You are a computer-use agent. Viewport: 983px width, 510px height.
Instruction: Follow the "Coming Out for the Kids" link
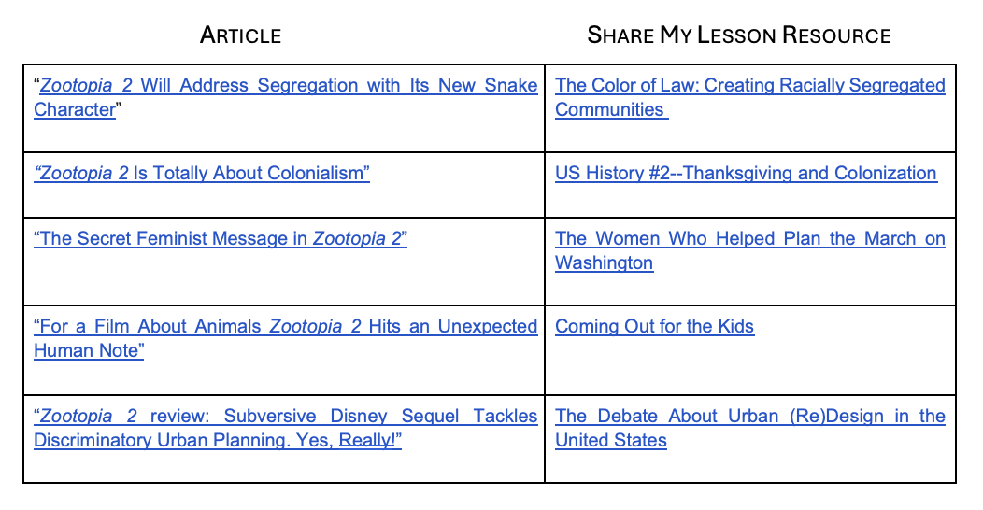point(654,327)
